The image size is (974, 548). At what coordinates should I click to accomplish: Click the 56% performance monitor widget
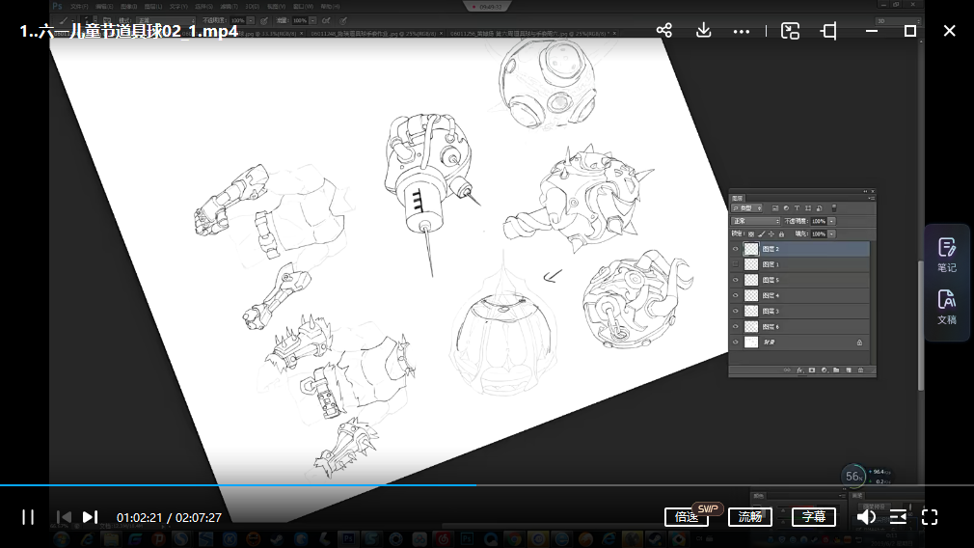pos(852,477)
